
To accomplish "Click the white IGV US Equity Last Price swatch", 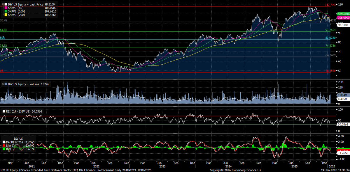I will 6,4.
